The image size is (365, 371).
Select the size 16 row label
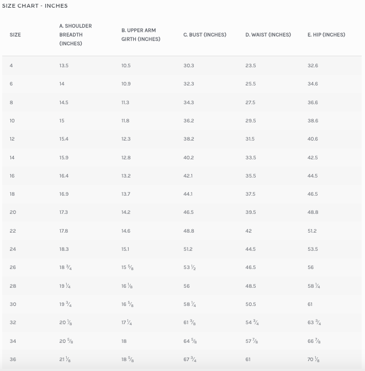coord(12,176)
